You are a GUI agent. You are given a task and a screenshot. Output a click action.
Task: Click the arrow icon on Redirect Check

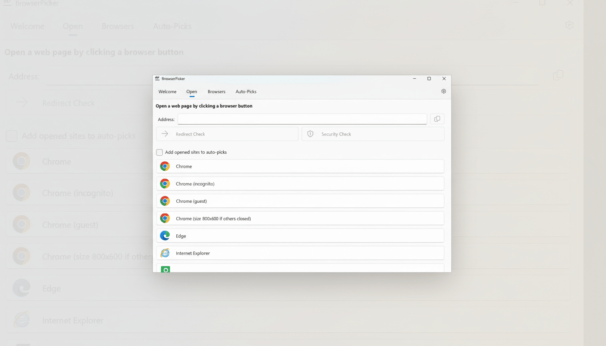click(x=165, y=134)
